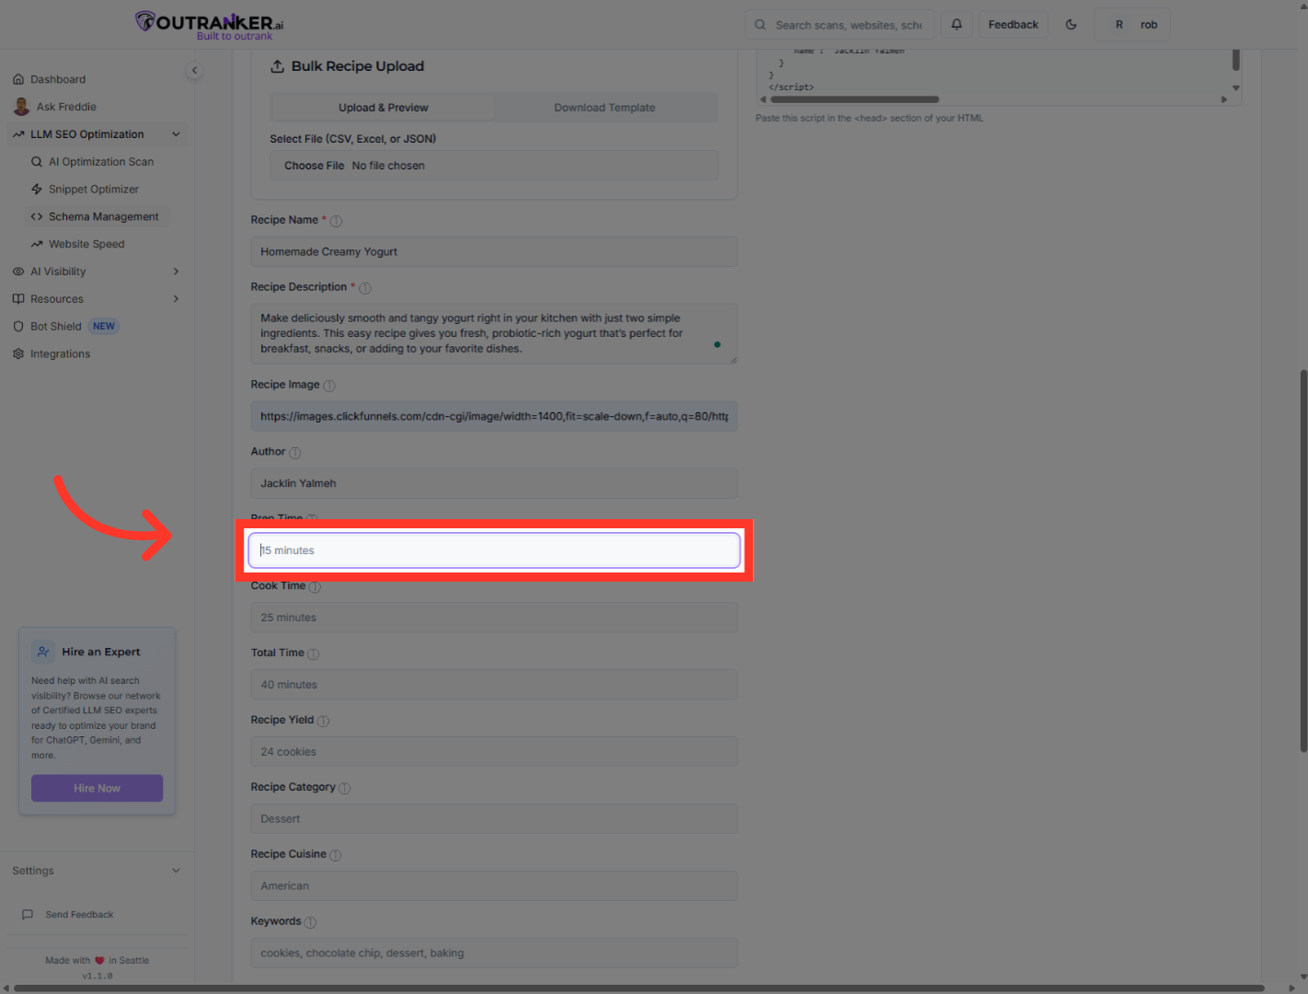Click the Schema Management code brackets icon

pyautogui.click(x=37, y=217)
